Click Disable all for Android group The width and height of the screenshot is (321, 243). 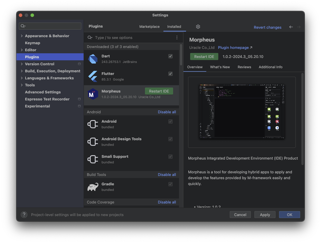tap(167, 112)
